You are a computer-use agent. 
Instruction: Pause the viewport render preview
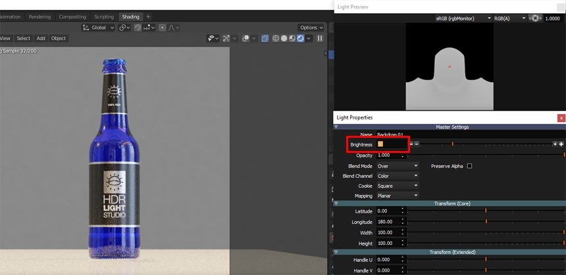(320, 38)
